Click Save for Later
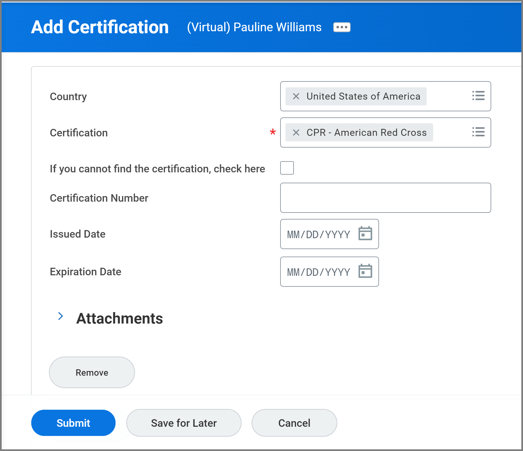This screenshot has height=451, width=523. (x=184, y=423)
